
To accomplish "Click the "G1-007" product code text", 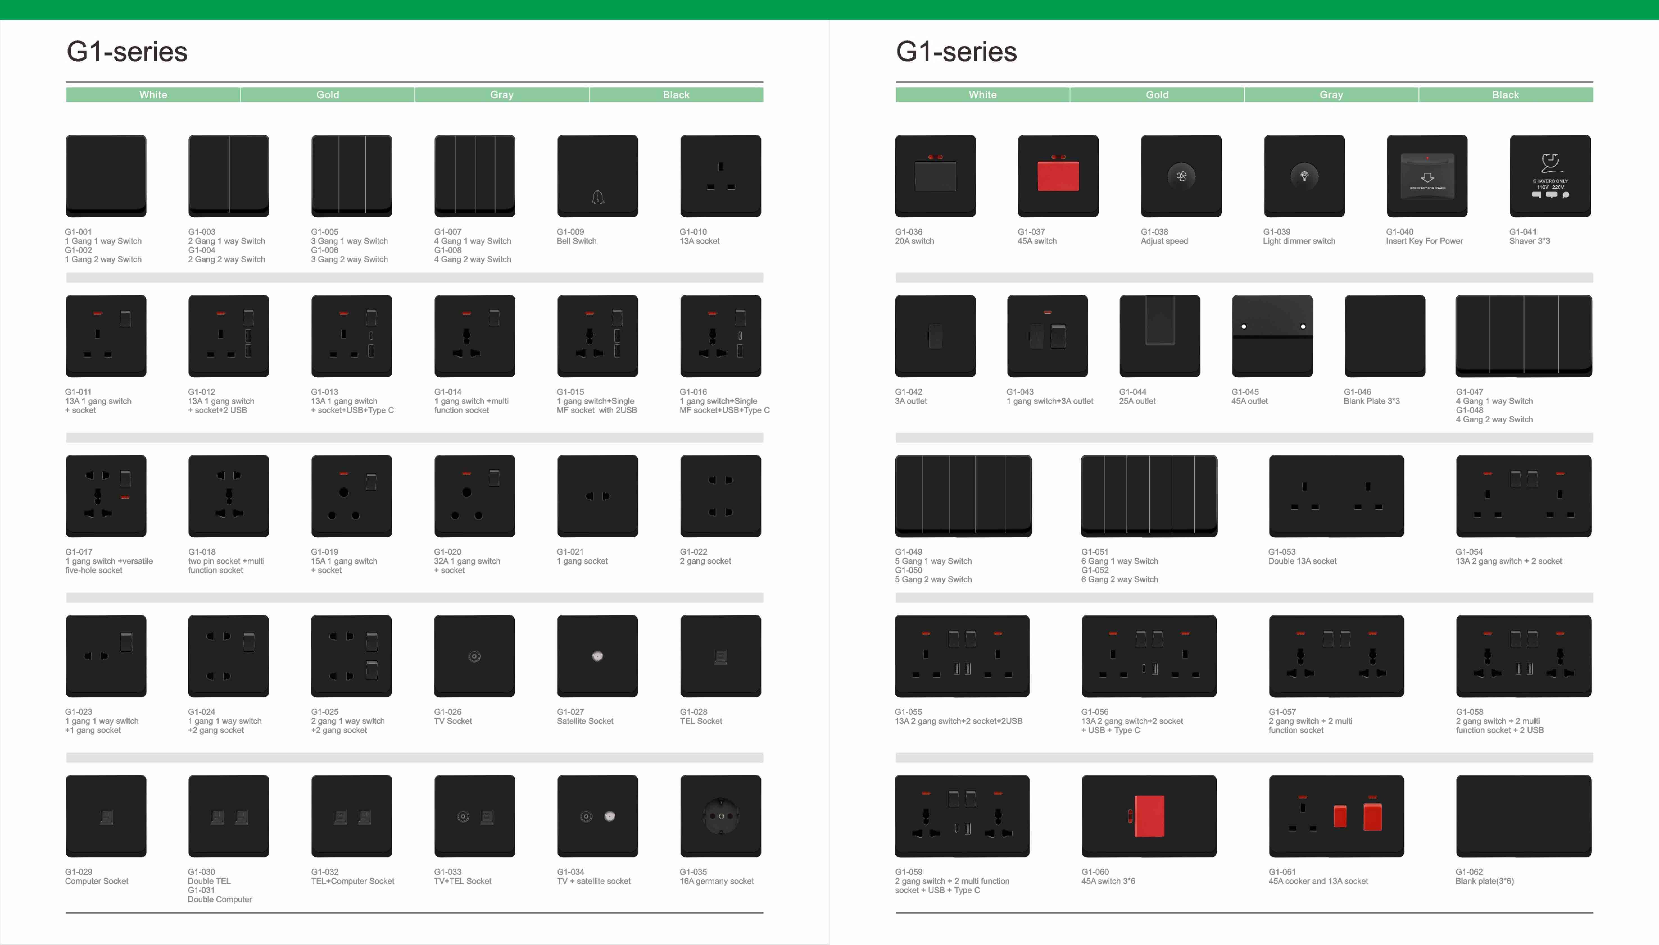I will click(448, 232).
